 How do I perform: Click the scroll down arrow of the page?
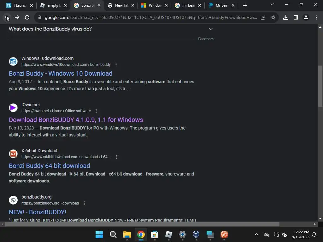click(x=320, y=219)
